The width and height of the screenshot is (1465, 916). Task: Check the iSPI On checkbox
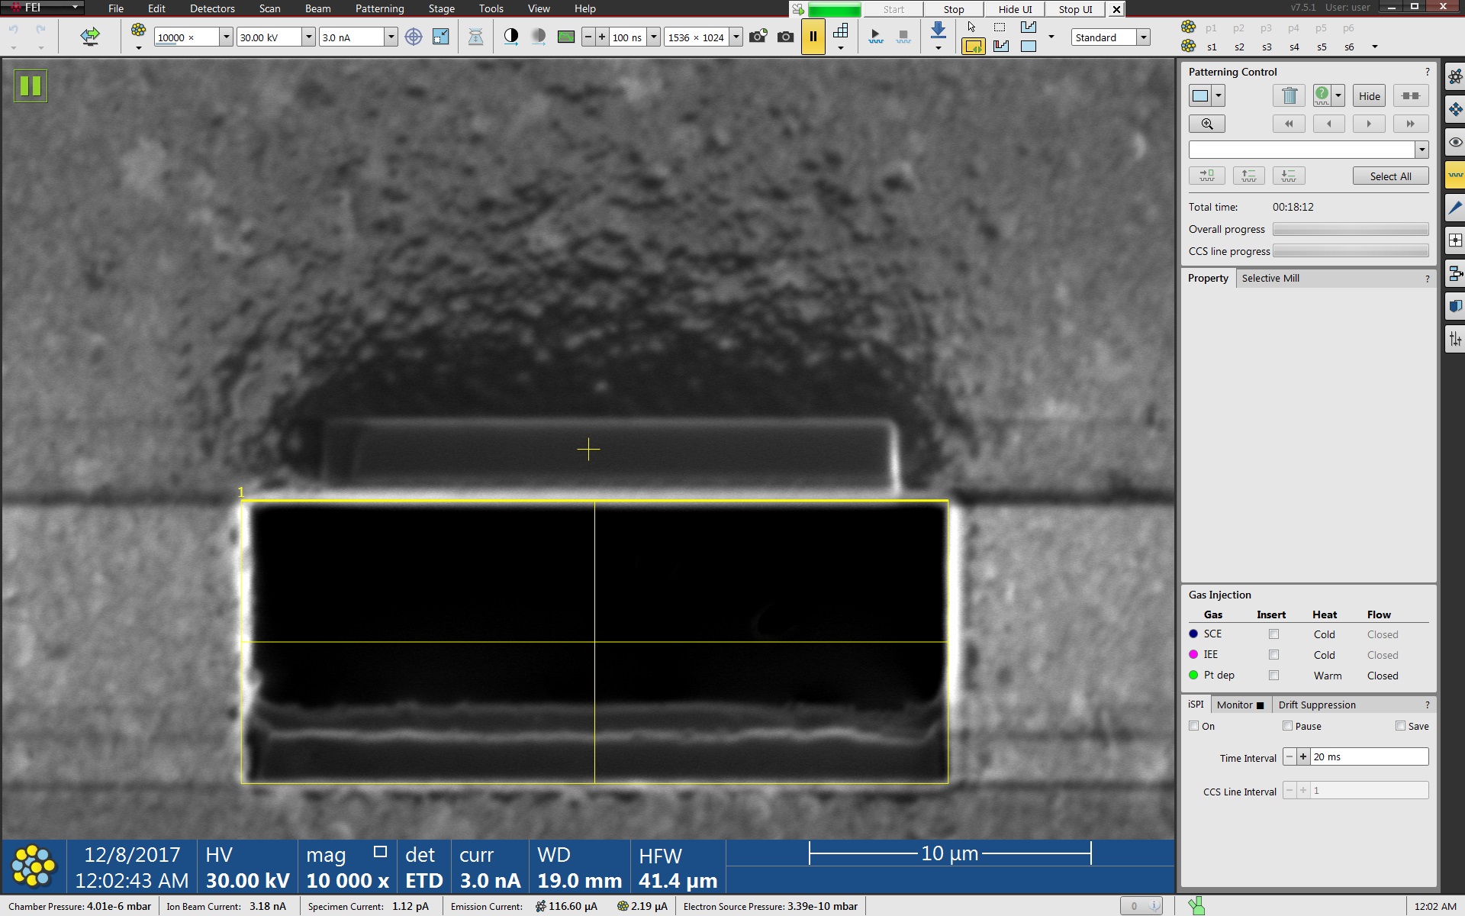tap(1194, 726)
